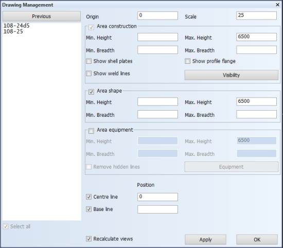Click Area construction Min. Height field
The image size is (283, 248).
pos(157,37)
